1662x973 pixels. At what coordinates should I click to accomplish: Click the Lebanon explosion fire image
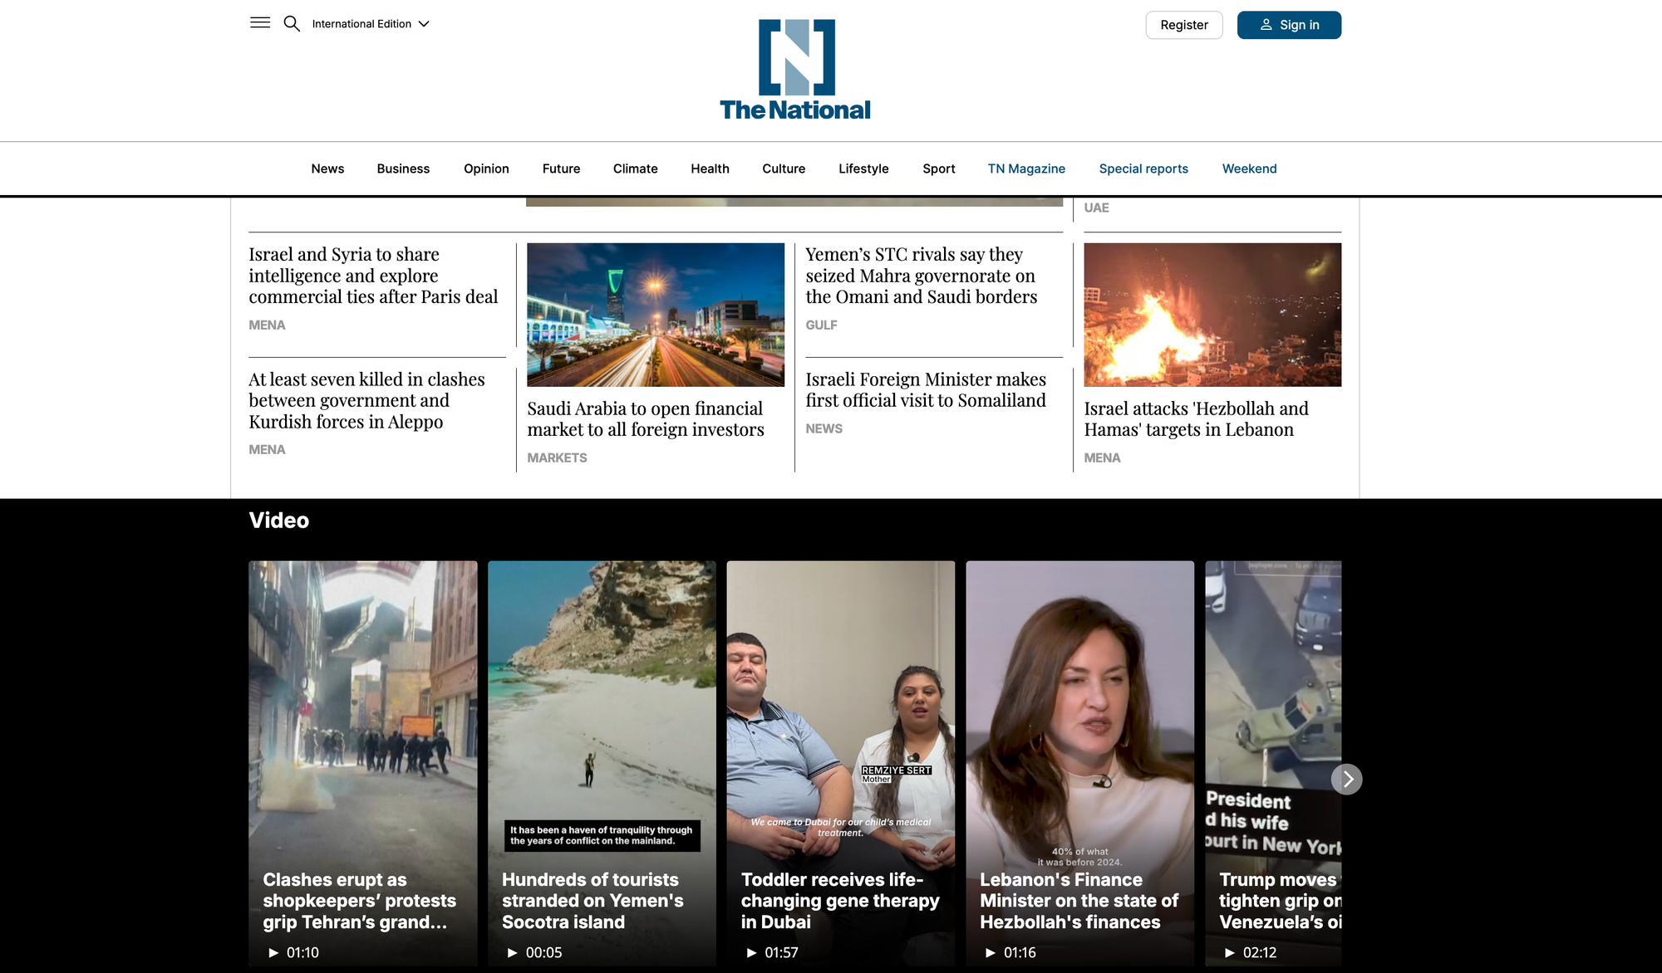tap(1212, 315)
